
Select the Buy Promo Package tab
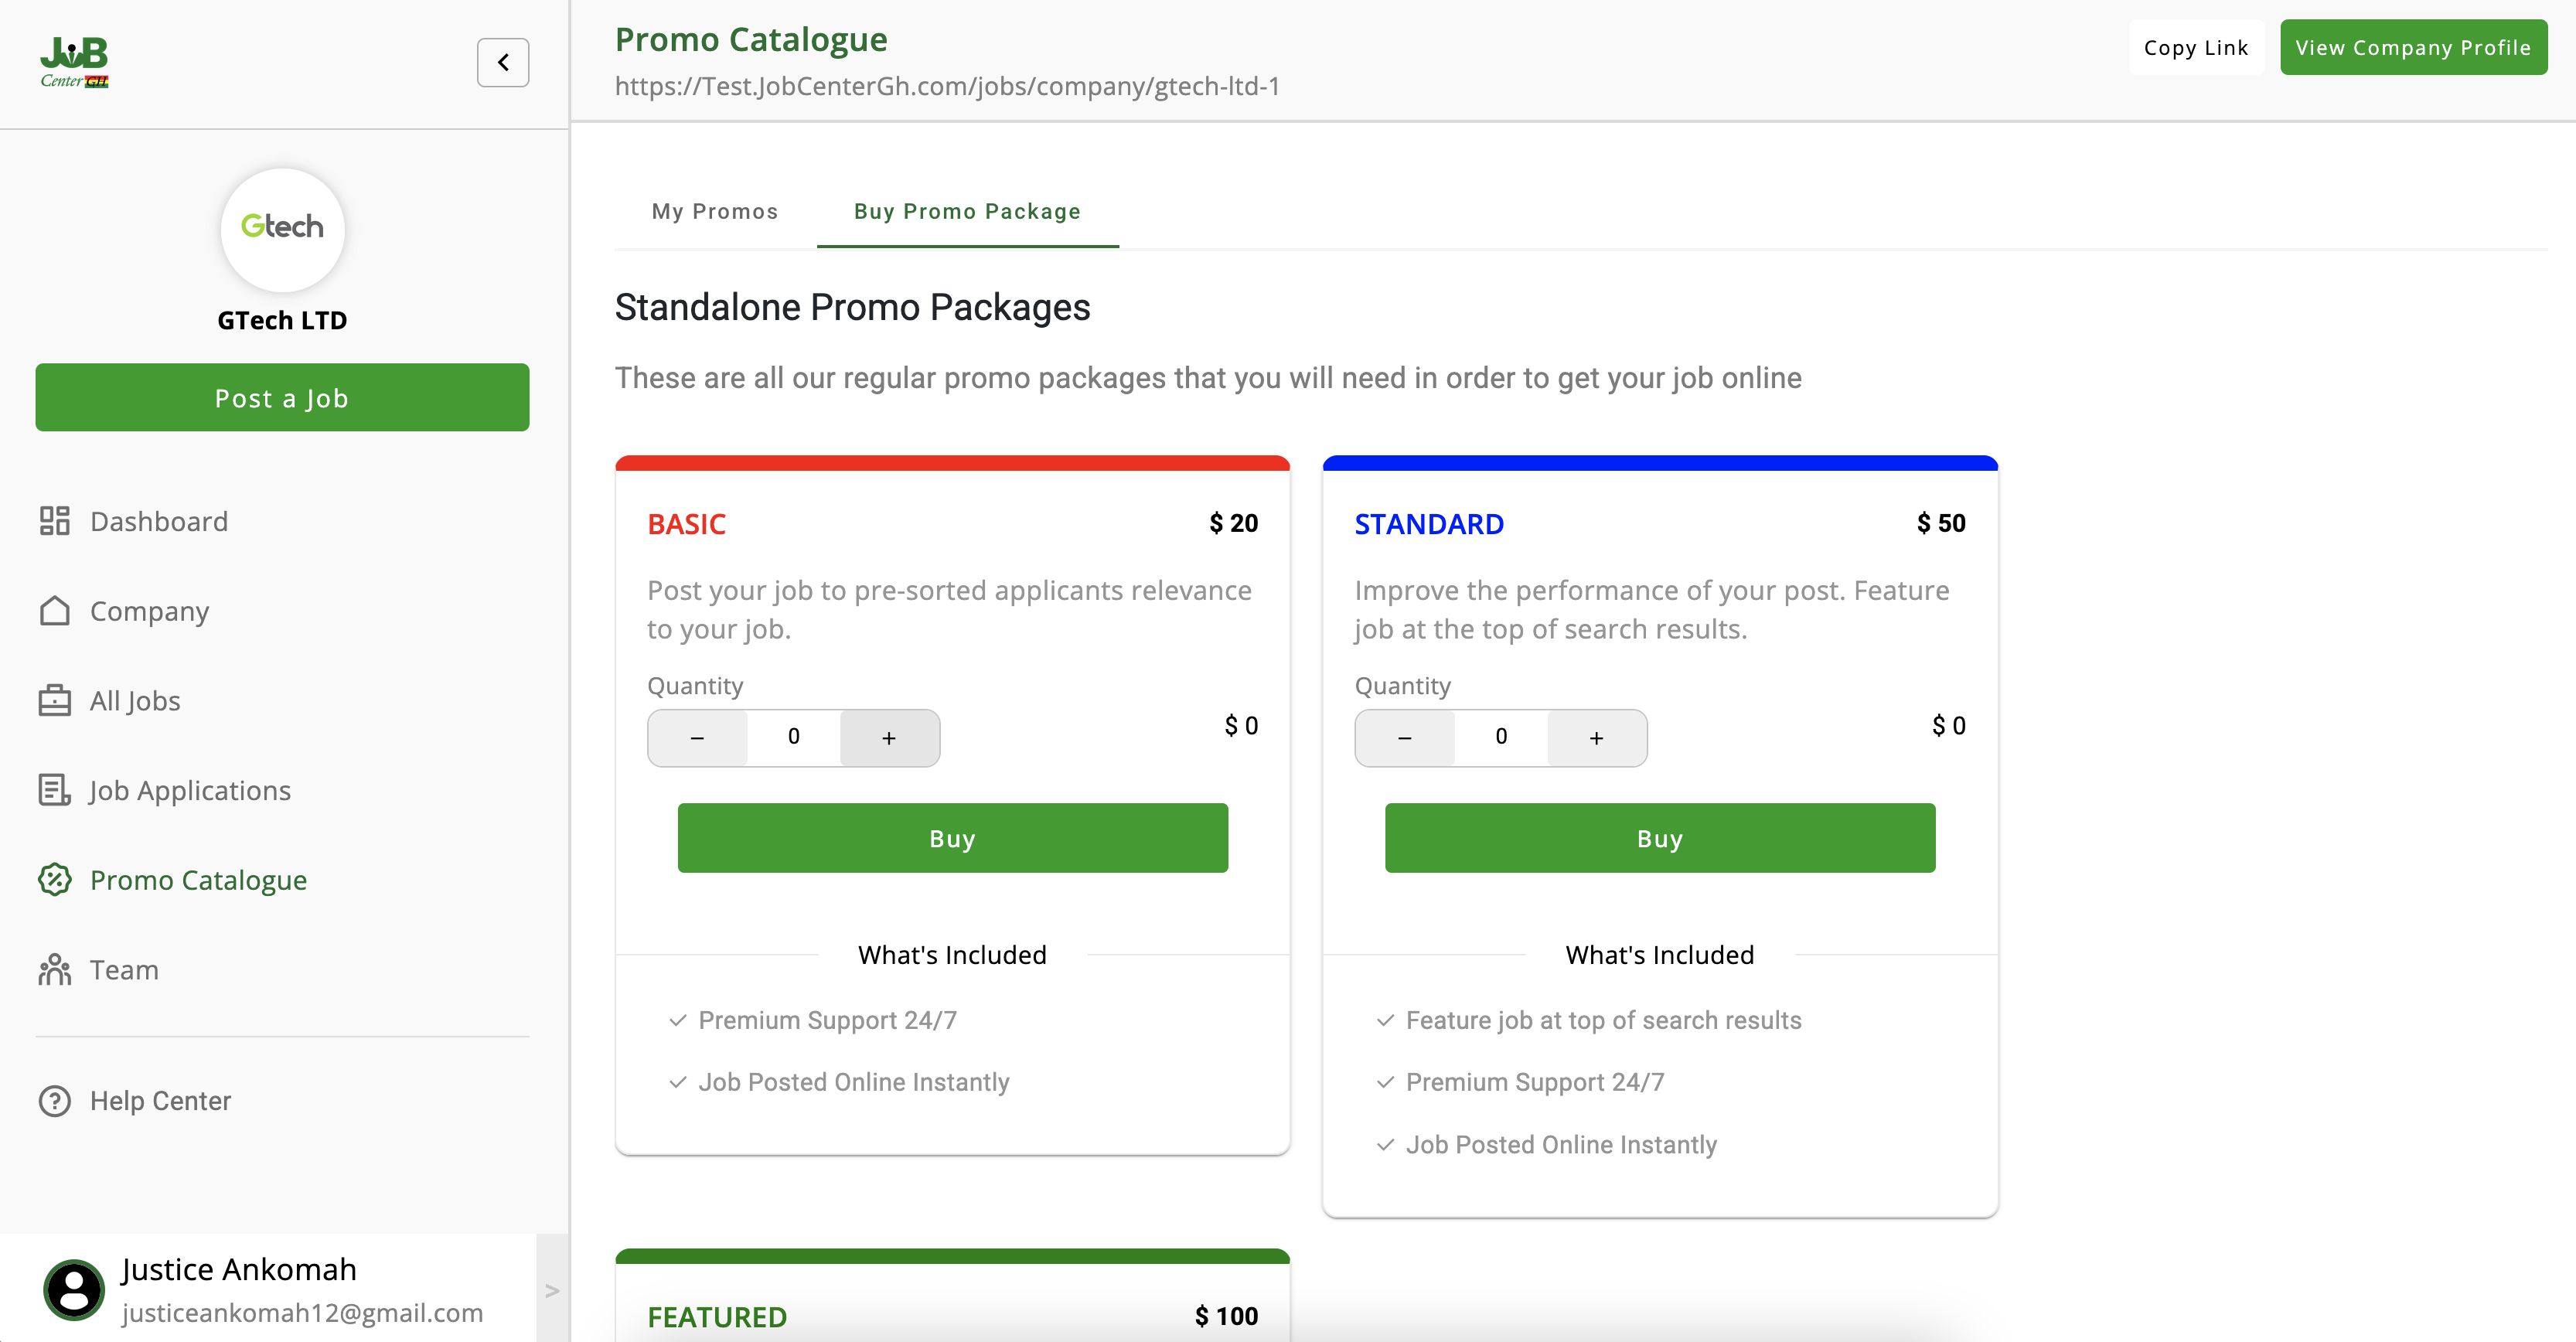[967, 212]
